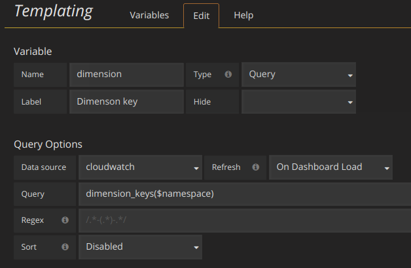Click the Query field with dimension_keys
The height and width of the screenshot is (268, 411).
243,194
